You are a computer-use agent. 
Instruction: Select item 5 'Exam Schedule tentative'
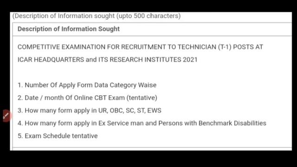(x=58, y=136)
